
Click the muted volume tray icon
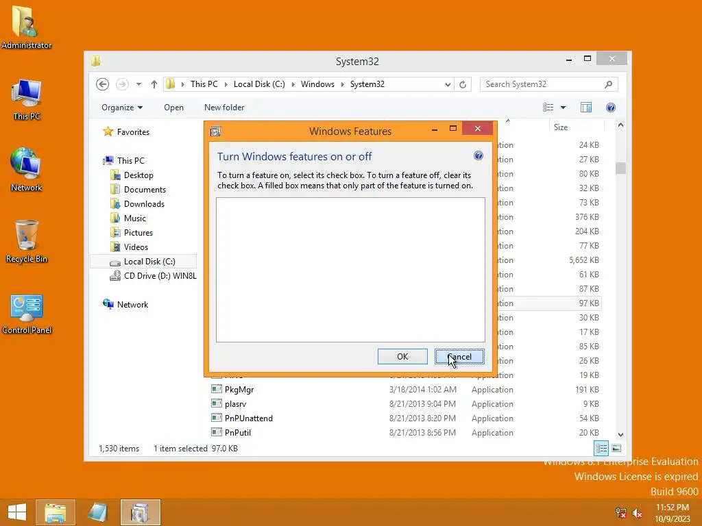[637, 513]
